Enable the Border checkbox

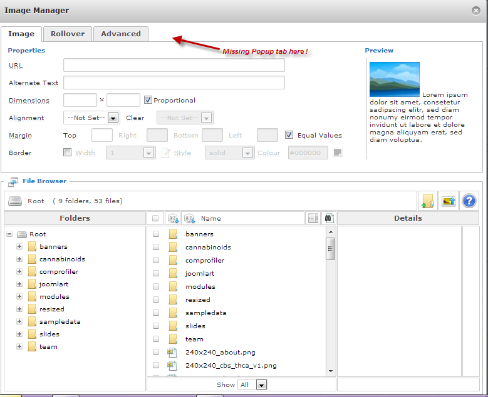[67, 153]
